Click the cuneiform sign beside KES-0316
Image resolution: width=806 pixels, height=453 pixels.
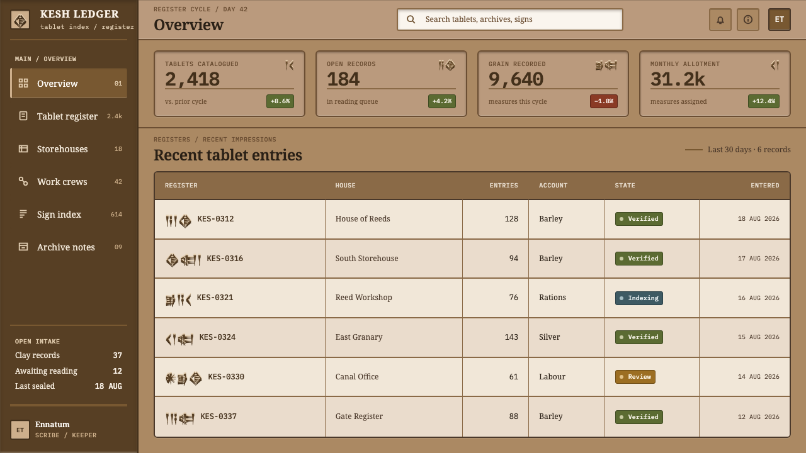pos(183,260)
